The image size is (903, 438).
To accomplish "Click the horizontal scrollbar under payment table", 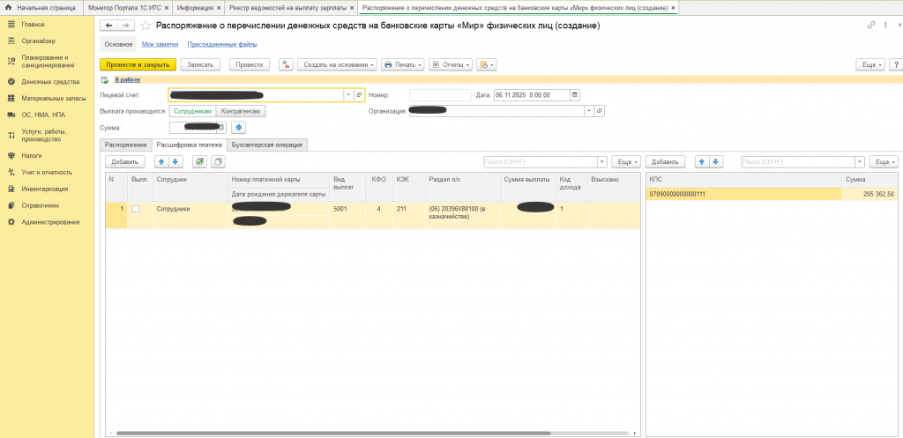I will click(x=334, y=433).
